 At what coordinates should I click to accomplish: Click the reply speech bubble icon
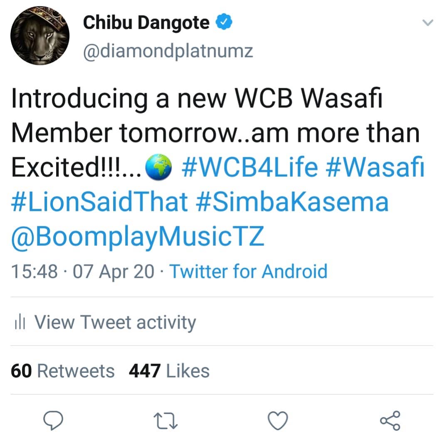(x=54, y=420)
